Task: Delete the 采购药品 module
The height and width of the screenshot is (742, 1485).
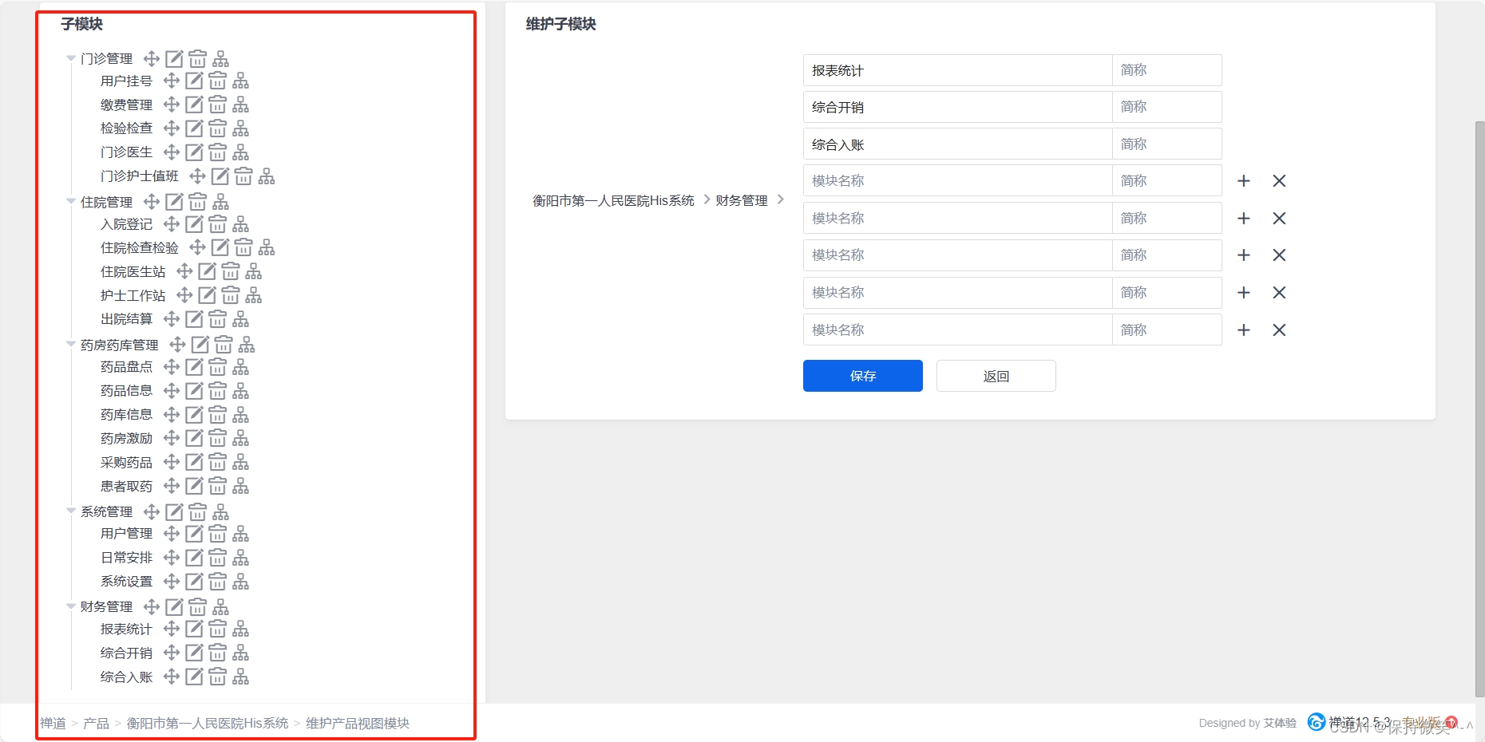Action: [217, 462]
